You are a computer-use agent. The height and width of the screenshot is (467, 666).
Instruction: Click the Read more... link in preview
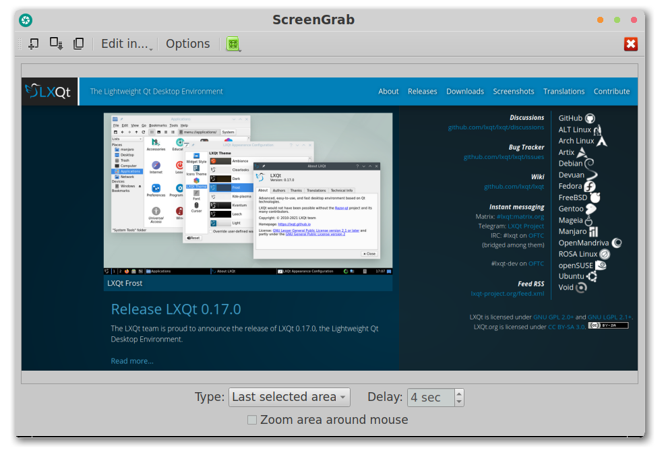pos(132,361)
